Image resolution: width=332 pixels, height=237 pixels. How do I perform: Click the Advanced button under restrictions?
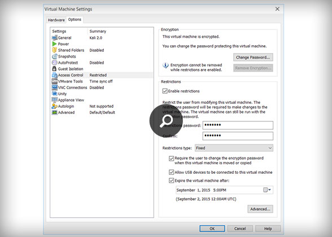260,209
